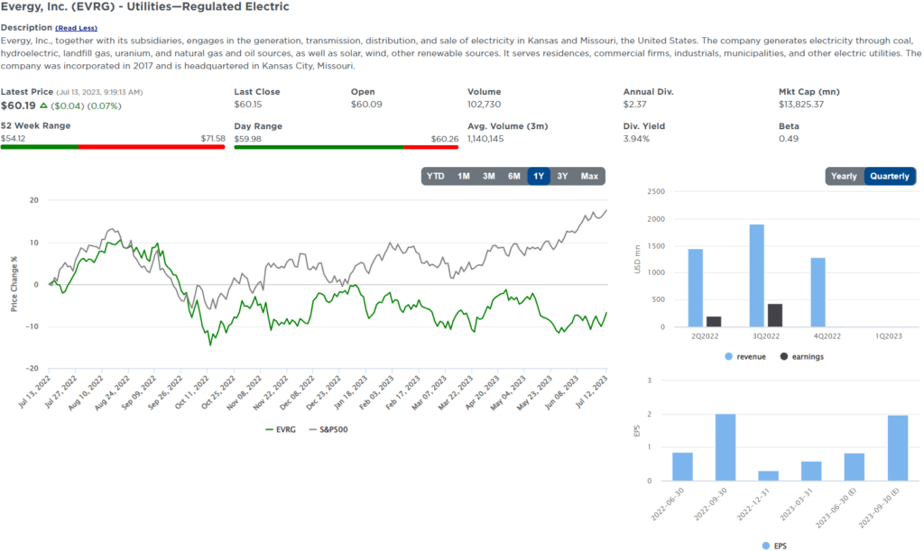This screenshot has height=551, width=924.
Task: Click the 2023-09-30 (E) EPS bar
Action: click(898, 448)
